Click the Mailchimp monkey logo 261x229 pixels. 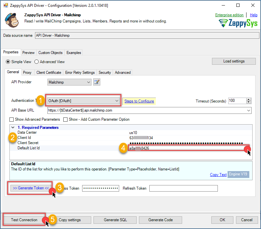pyautogui.click(x=12, y=20)
